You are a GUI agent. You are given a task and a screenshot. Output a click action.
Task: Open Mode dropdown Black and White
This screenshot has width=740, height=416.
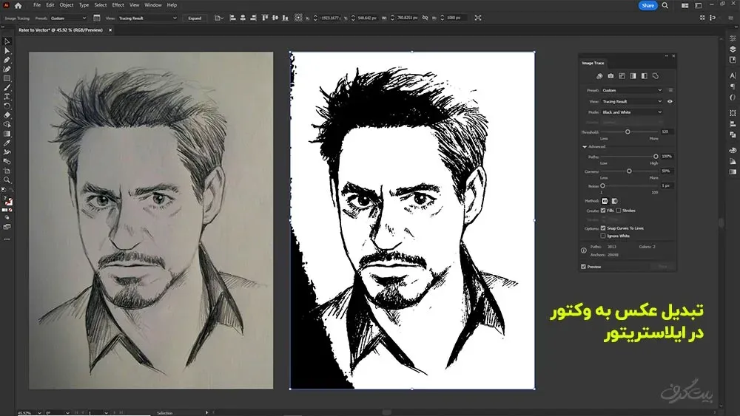click(632, 112)
